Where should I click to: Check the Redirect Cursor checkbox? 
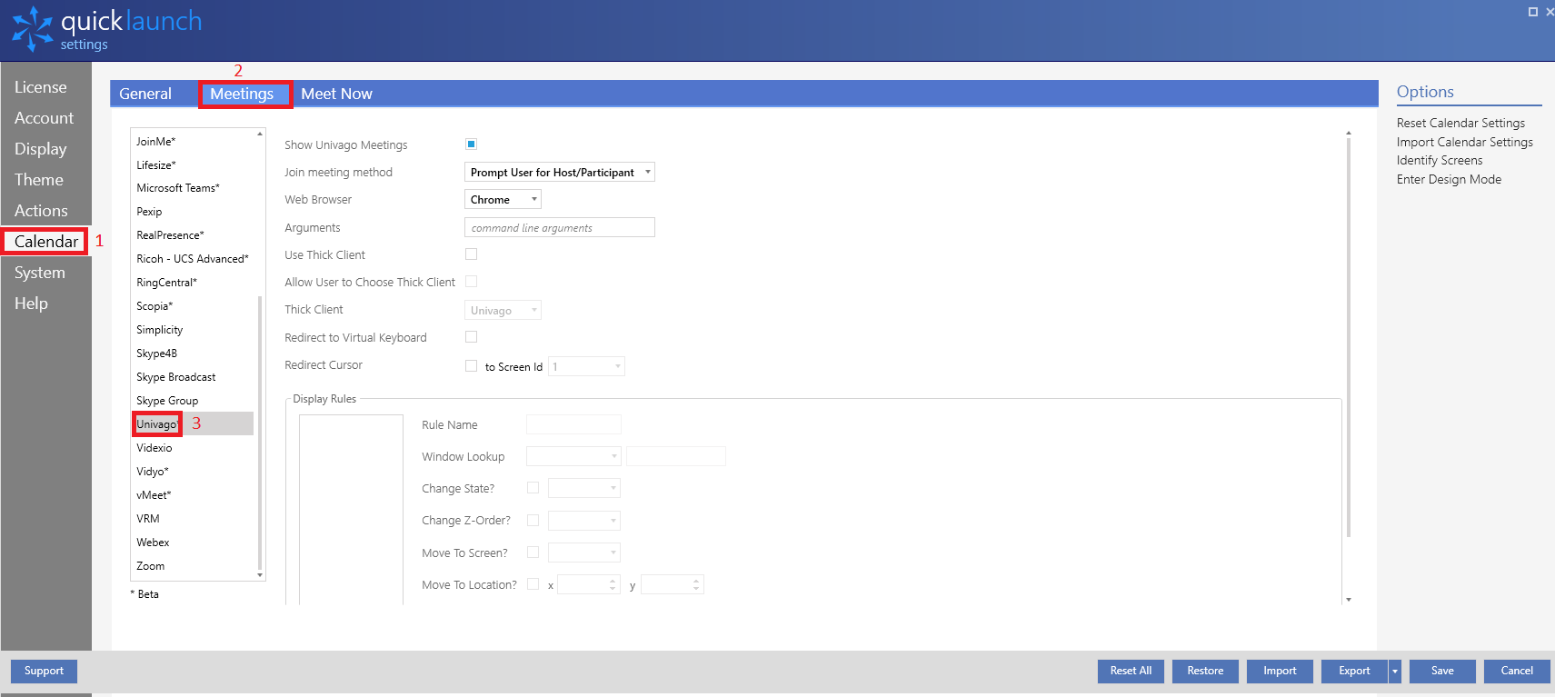(471, 366)
